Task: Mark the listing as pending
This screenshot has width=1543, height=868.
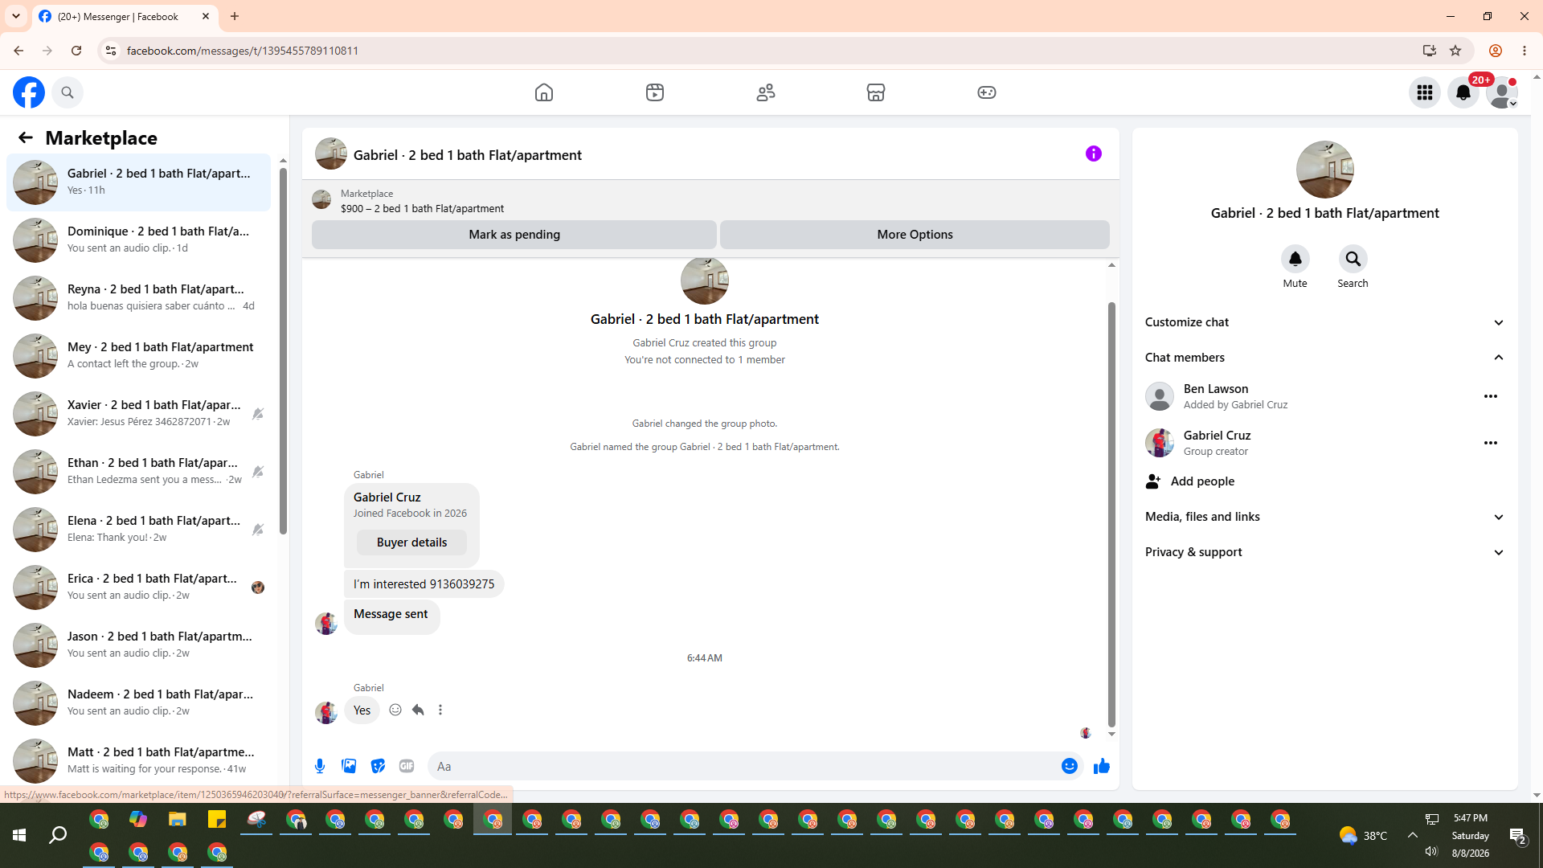Action: tap(514, 235)
